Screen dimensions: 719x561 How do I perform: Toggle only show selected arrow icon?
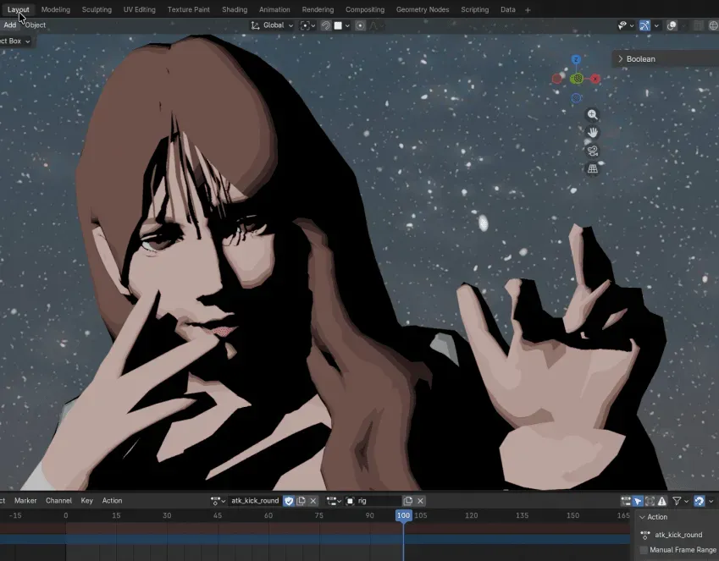(638, 501)
